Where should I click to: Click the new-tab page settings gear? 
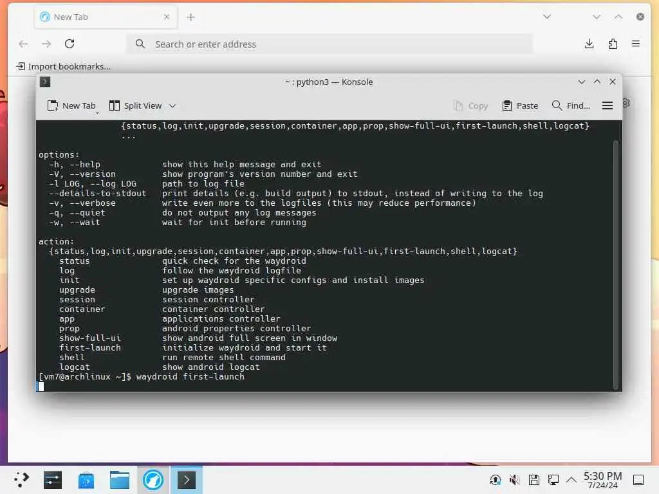(626, 103)
